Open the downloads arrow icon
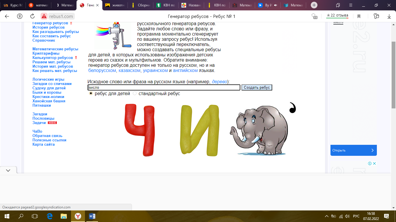 (x=389, y=16)
